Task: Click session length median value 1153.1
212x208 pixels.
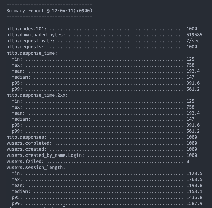Action: [194, 191]
